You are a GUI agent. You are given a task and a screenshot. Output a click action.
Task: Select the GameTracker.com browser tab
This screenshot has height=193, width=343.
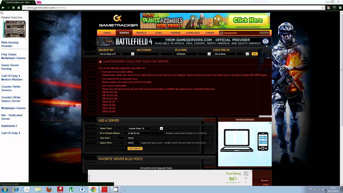(18, 2)
